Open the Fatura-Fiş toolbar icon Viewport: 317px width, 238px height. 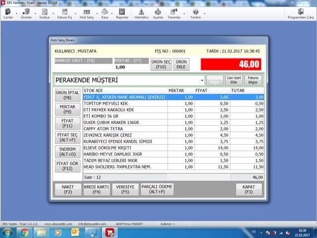tap(64, 13)
